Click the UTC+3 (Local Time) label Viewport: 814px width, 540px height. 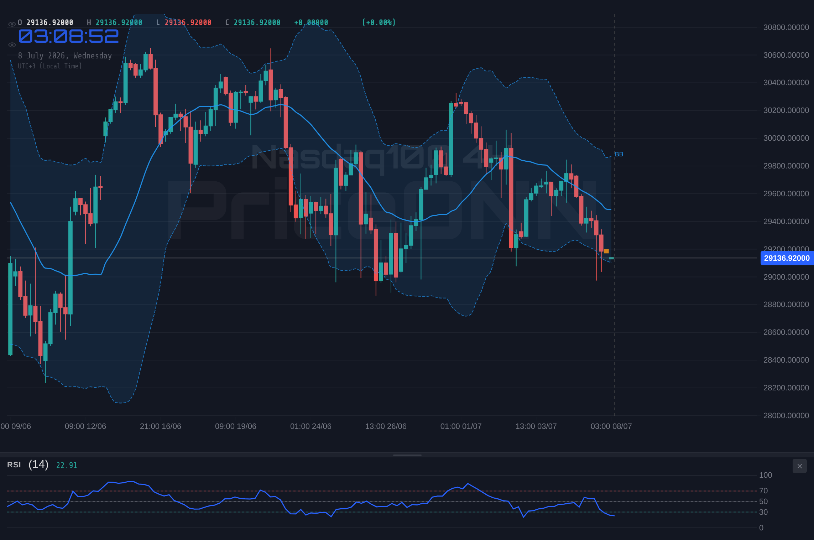tap(50, 66)
